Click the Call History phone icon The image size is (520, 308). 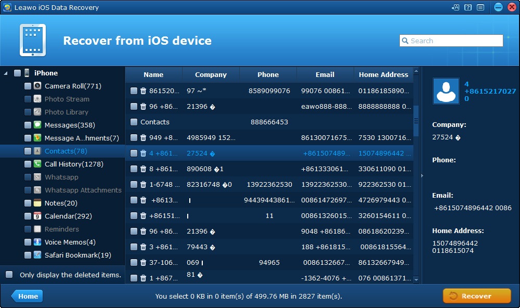(x=37, y=164)
